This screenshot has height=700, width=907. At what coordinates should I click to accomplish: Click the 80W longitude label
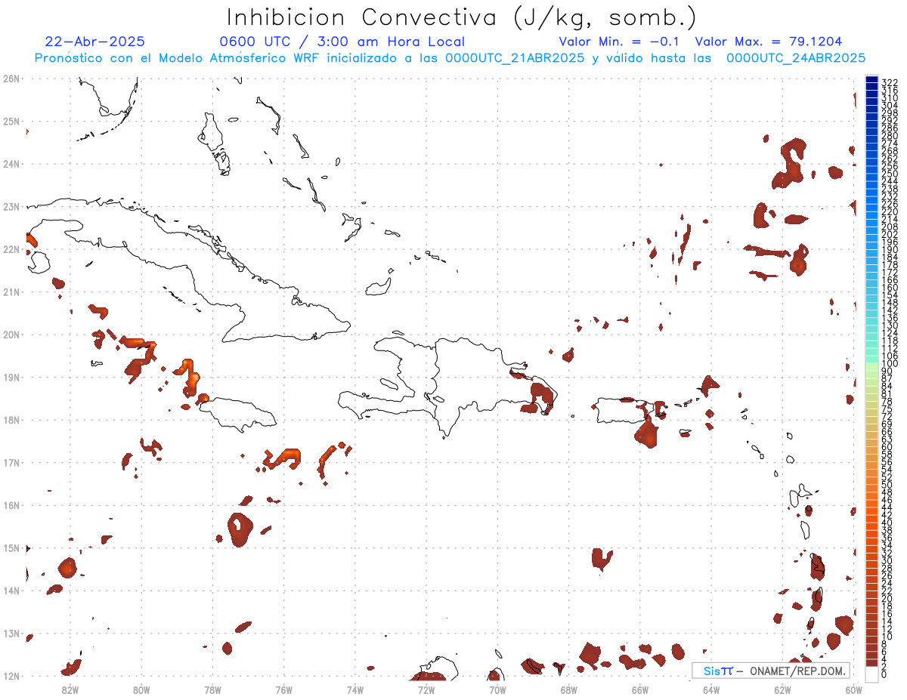click(x=141, y=689)
